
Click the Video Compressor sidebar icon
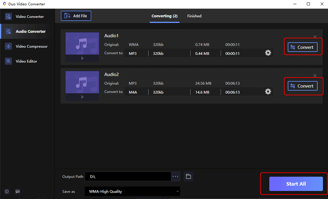[x=8, y=47]
